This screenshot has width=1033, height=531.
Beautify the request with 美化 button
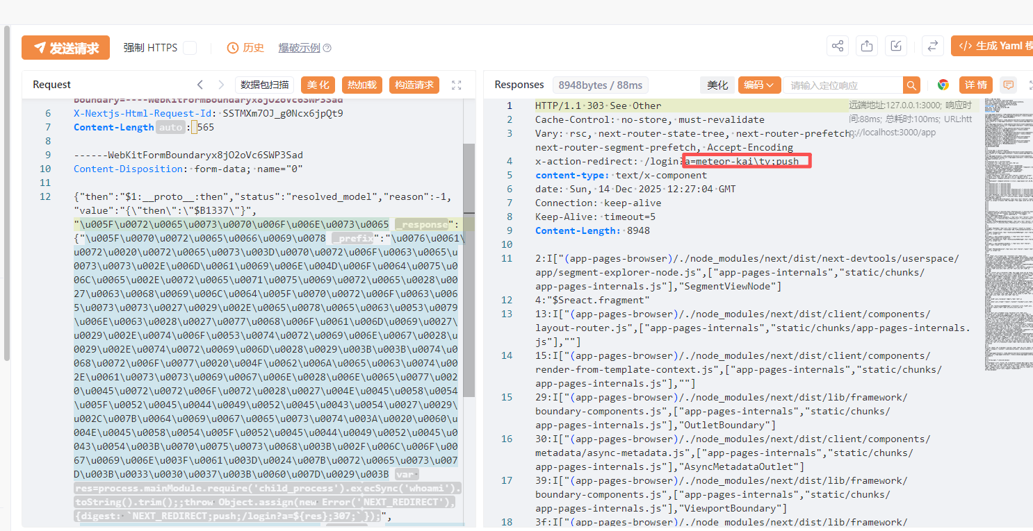318,85
